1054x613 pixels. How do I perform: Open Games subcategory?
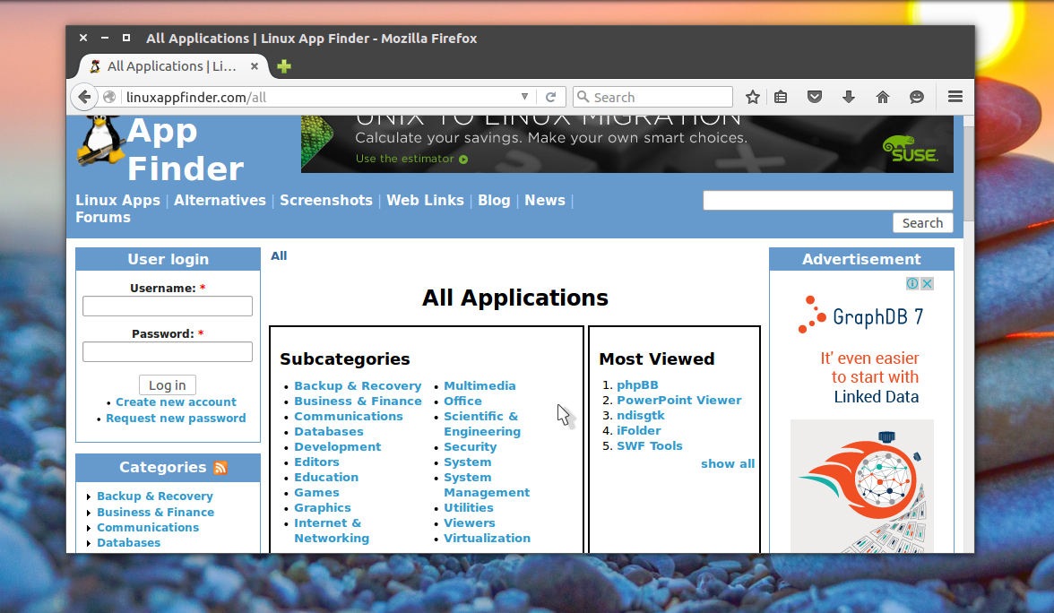[x=316, y=493]
